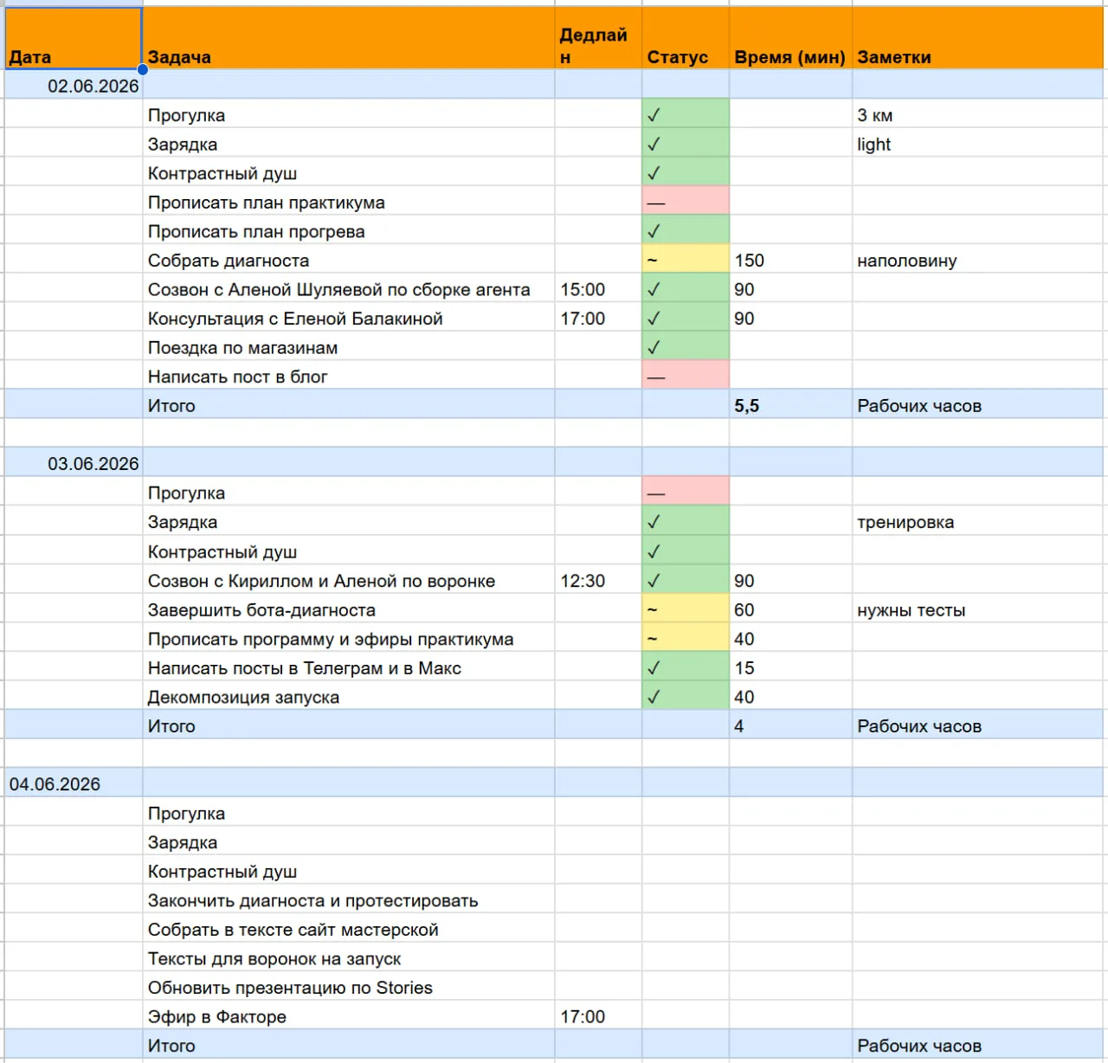Select the 03.06.2026 date cell

[x=74, y=463]
